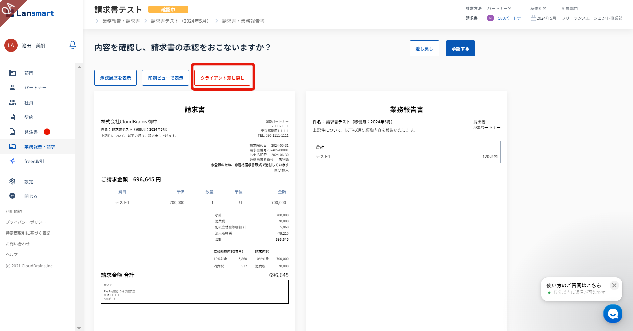The width and height of the screenshot is (633, 331).
Task: Click the freee取引 bird icon
Action: click(12, 161)
